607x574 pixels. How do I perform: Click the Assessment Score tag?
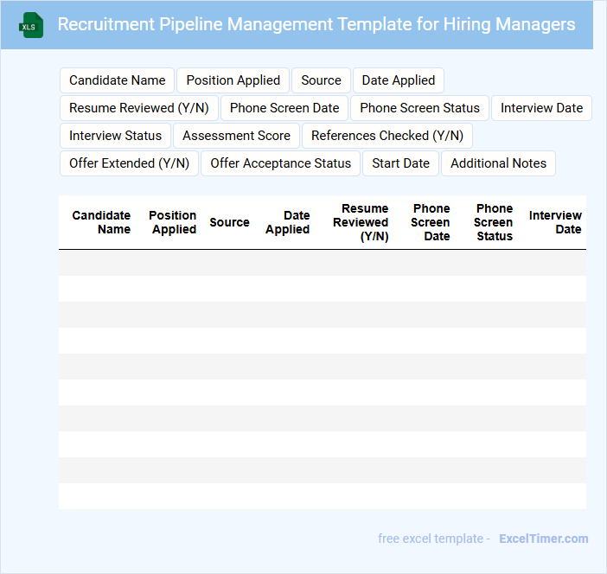[x=236, y=136]
